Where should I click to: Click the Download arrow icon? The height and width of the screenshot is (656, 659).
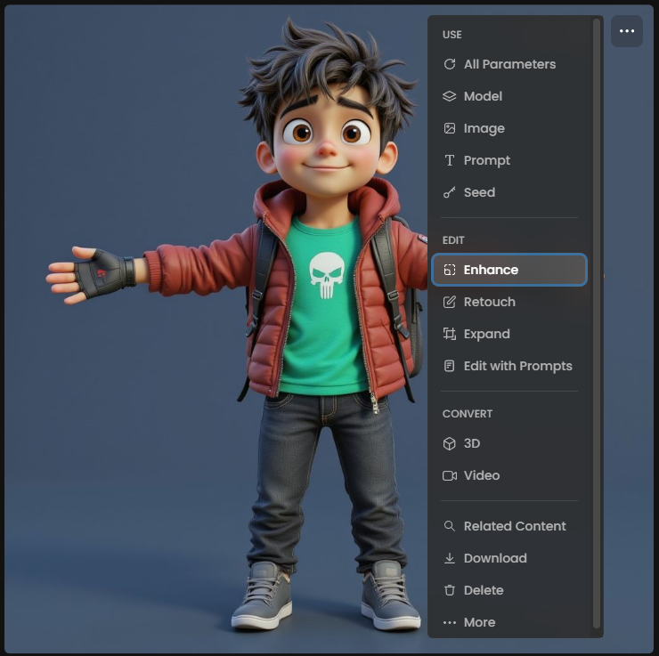(x=450, y=558)
